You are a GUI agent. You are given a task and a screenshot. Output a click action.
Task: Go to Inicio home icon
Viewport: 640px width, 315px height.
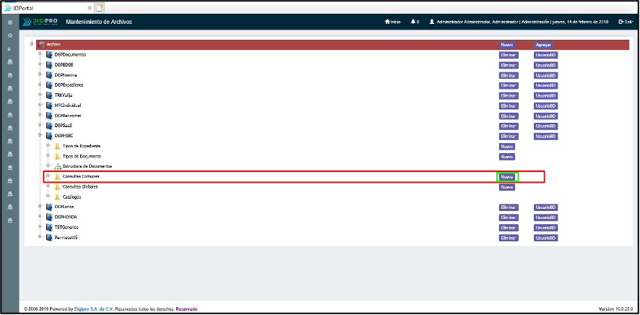[x=388, y=22]
